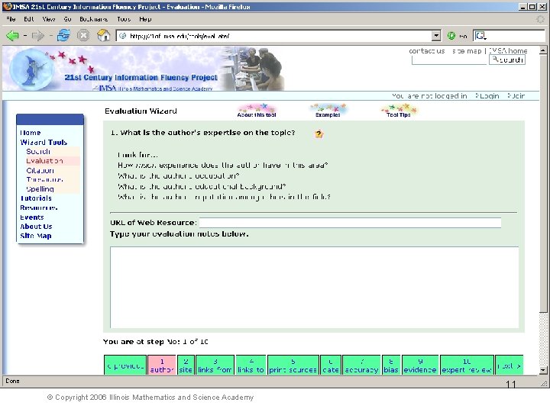Open the Help menu
Image resolution: width=550 pixels, height=412 pixels.
pos(145,19)
